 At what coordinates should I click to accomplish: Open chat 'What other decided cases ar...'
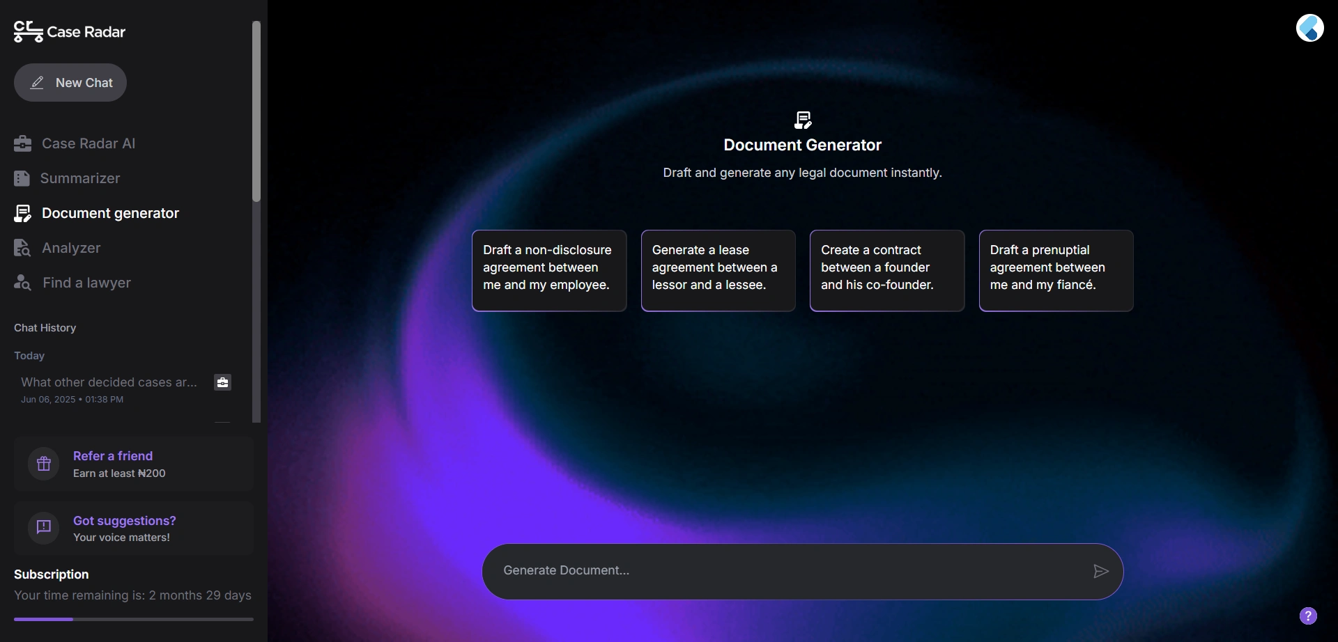pos(109,382)
